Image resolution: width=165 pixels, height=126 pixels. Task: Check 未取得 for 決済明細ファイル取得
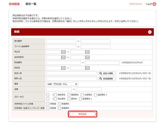point(48,104)
